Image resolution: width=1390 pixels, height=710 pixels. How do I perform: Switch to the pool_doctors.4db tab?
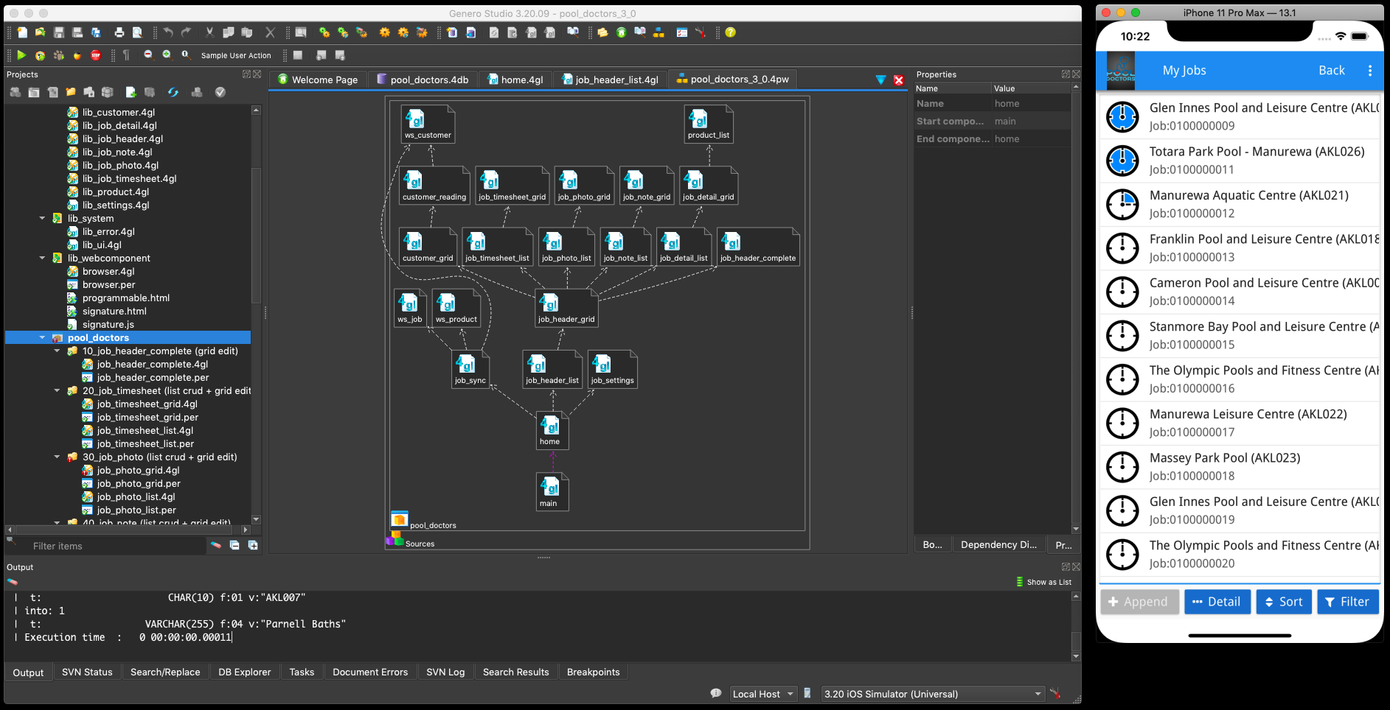[x=423, y=80]
